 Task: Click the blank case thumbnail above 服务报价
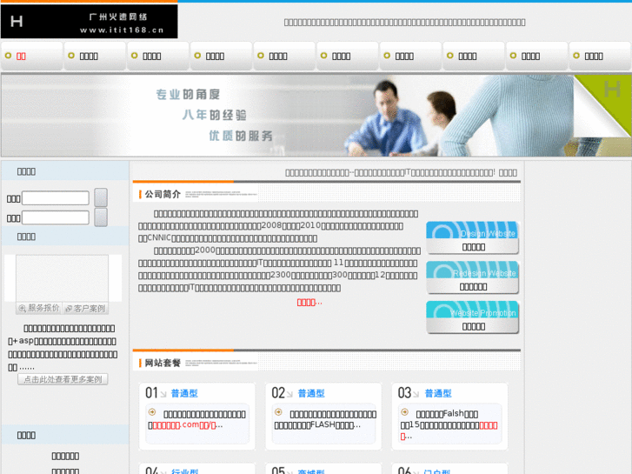(x=62, y=278)
